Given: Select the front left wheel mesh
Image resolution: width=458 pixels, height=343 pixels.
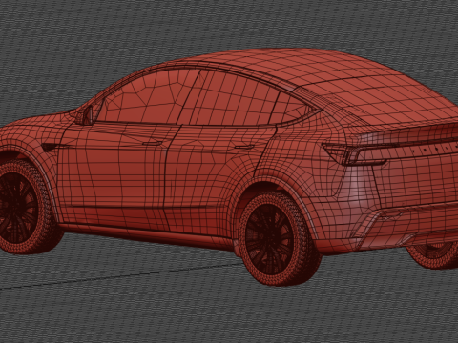Looking at the screenshot, I should click(24, 207).
